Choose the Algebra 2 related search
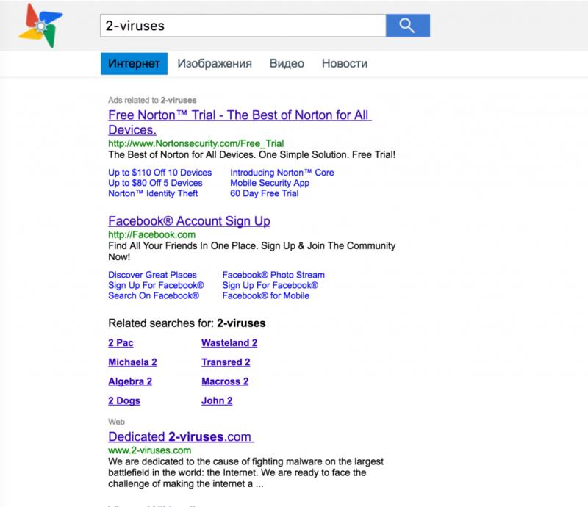Image resolution: width=588 pixels, height=507 pixels. point(130,381)
